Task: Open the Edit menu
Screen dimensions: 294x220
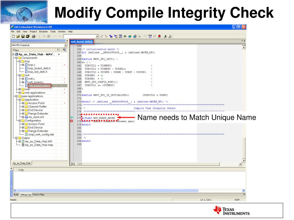Action: point(19,32)
